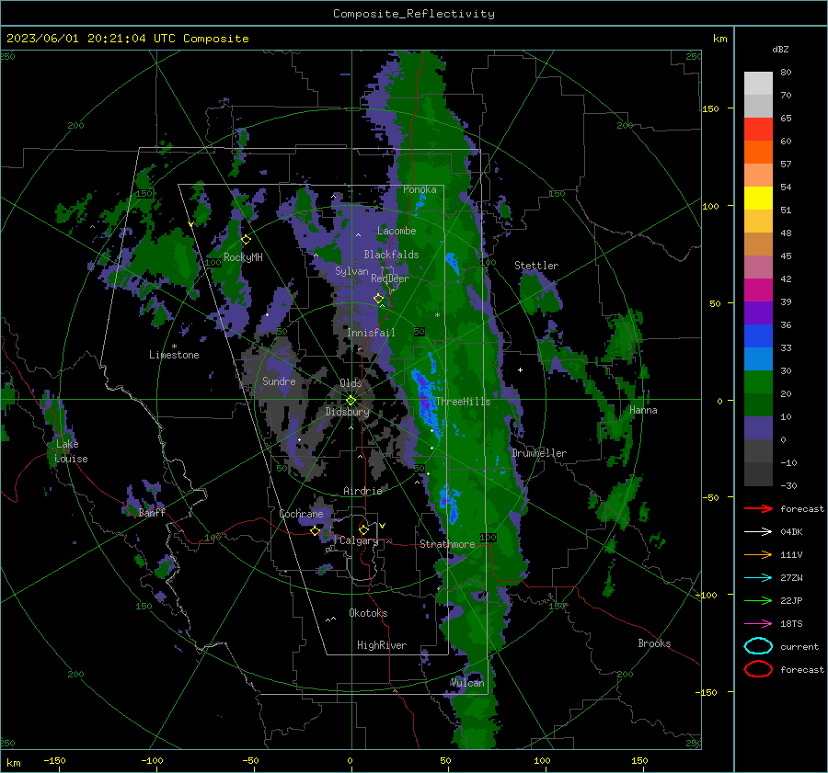The image size is (828, 773).
Task: Click the Sundre town label
Action: [x=280, y=381]
